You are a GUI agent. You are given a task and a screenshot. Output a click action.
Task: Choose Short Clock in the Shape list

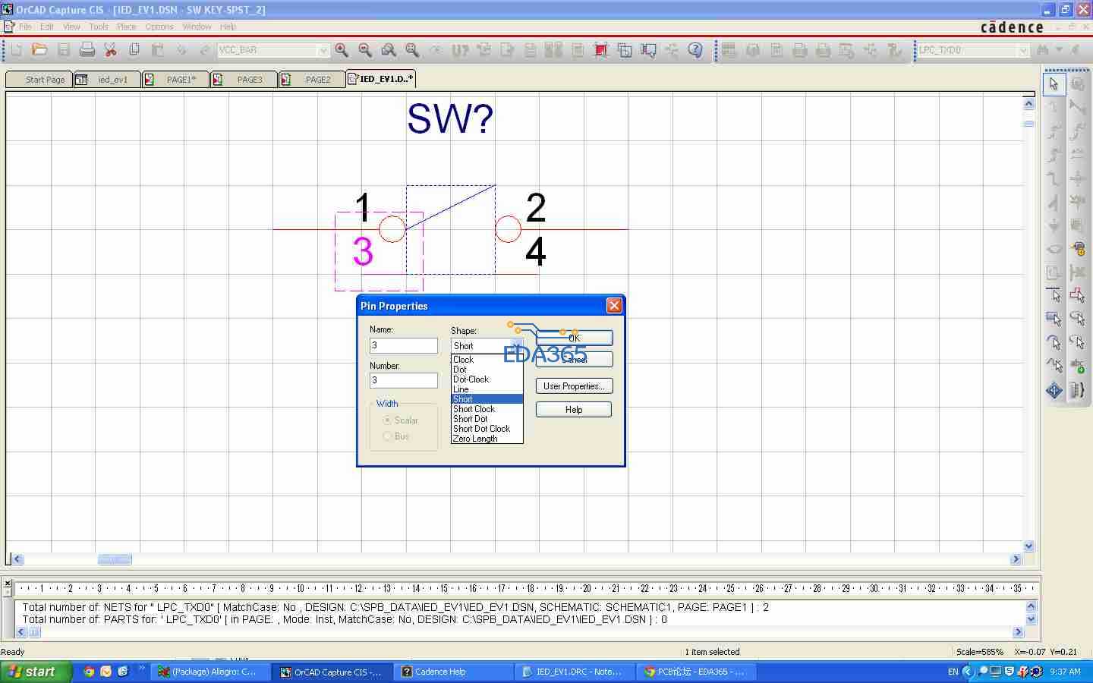click(487, 409)
